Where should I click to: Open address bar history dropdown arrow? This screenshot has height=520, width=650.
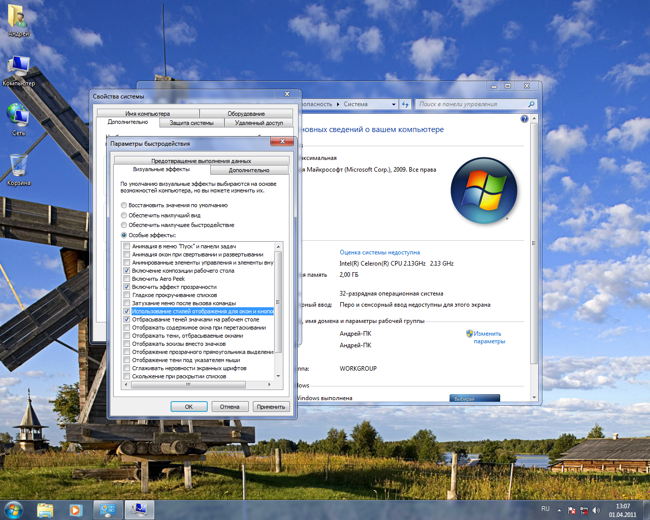coord(394,104)
